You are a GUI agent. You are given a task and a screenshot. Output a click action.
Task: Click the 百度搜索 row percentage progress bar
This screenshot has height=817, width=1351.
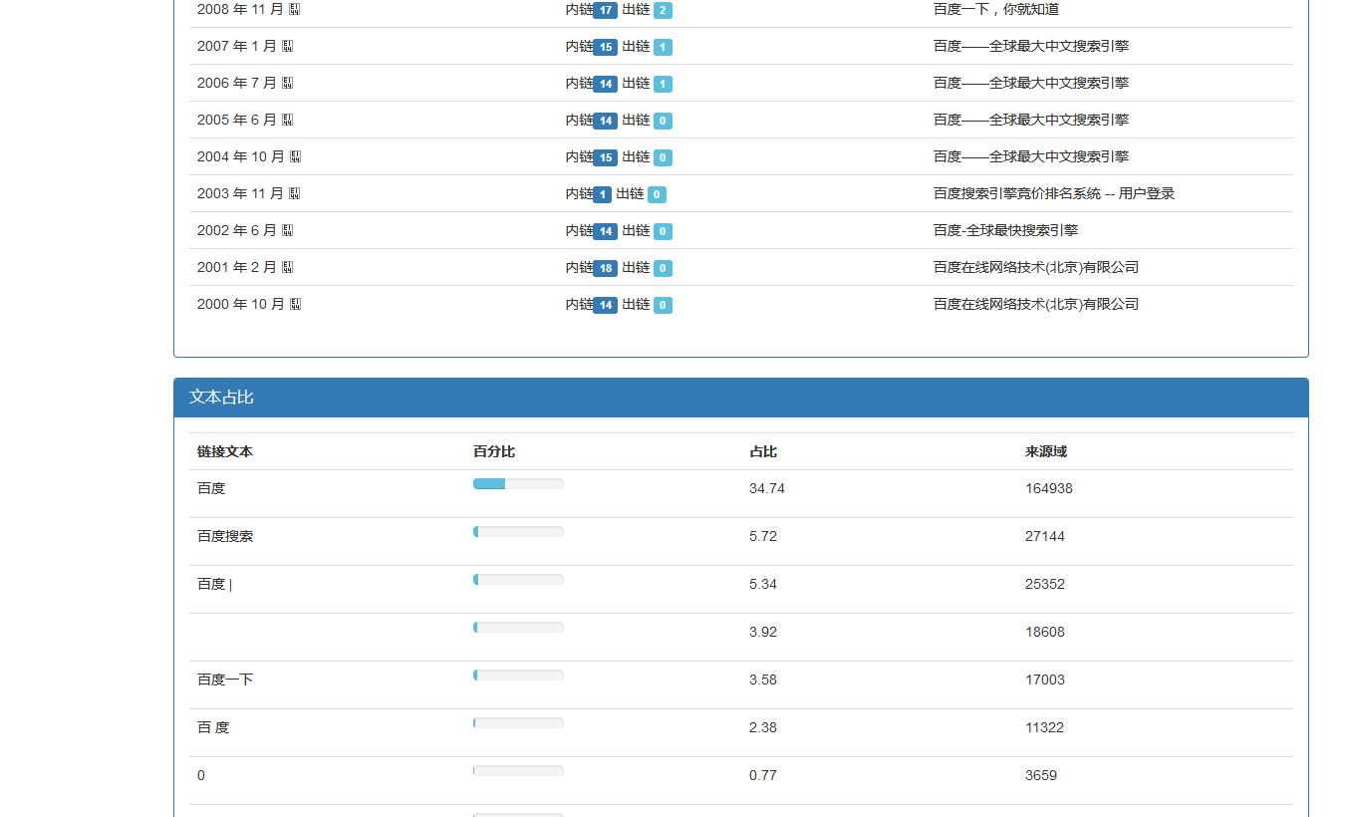click(x=518, y=531)
